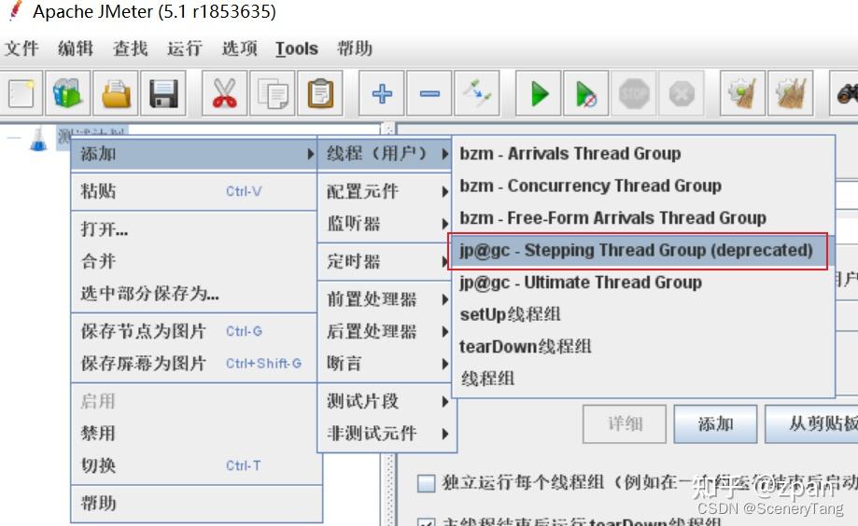Open the 编辑 menu
858x526 pixels.
(x=76, y=48)
